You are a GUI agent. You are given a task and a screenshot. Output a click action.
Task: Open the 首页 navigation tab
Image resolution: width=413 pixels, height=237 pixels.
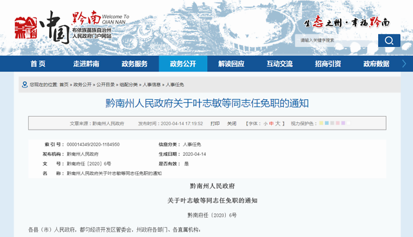[x=38, y=64]
